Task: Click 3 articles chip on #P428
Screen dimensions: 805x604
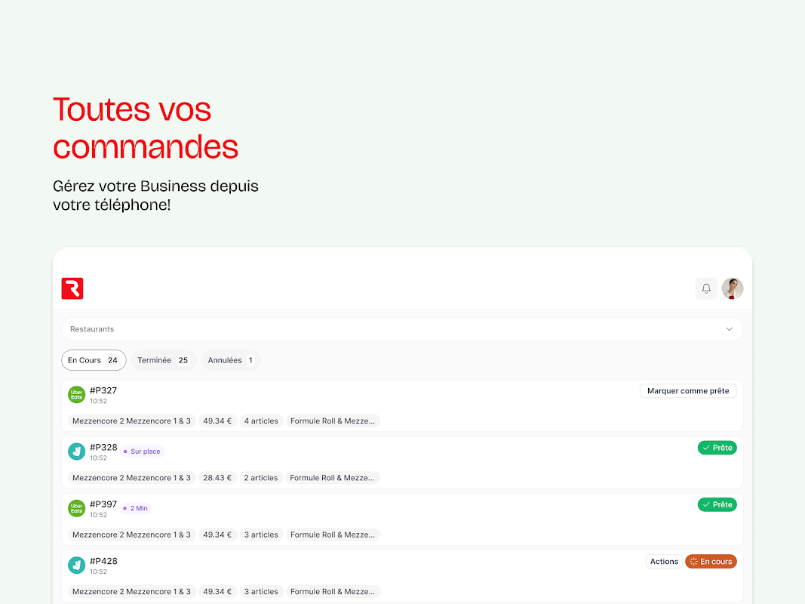Action: 261,592
